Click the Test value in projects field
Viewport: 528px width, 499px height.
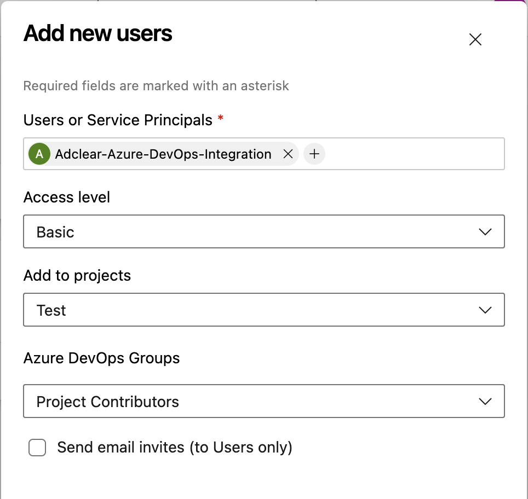point(52,310)
